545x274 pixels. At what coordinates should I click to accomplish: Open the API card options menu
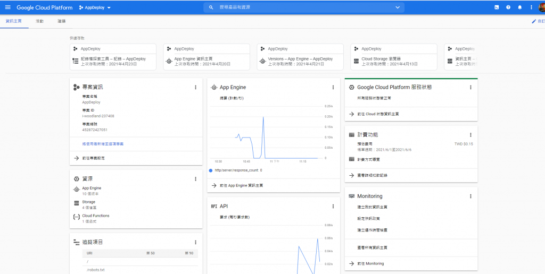[x=333, y=206]
